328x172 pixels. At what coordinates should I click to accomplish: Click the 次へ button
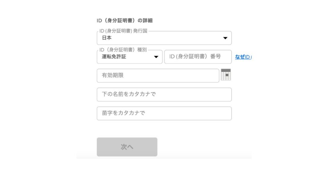[x=127, y=147]
